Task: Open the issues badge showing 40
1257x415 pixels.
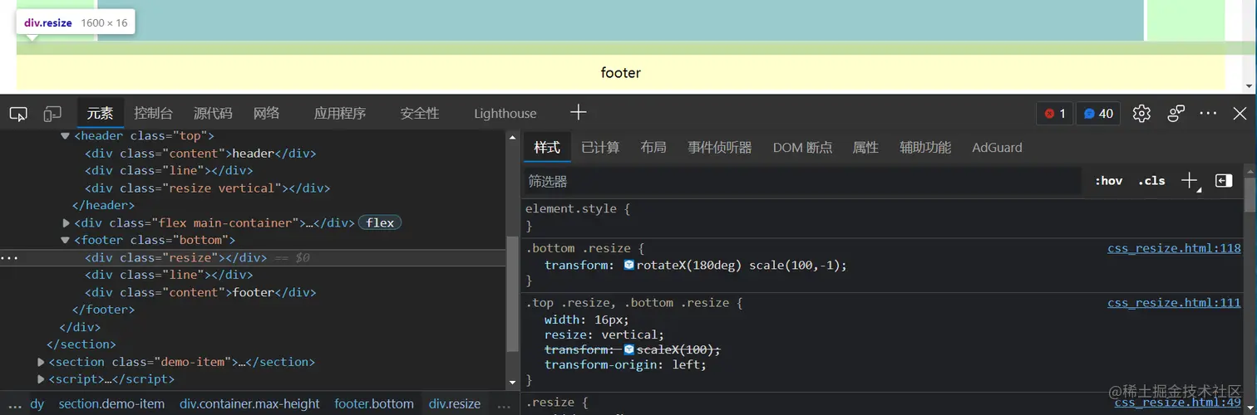Action: pyautogui.click(x=1098, y=114)
